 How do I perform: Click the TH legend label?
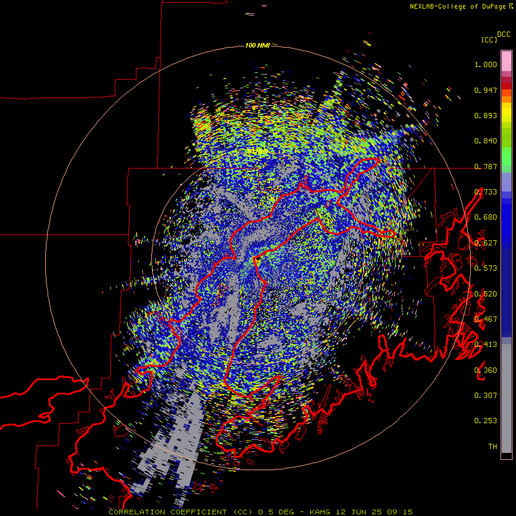492,446
